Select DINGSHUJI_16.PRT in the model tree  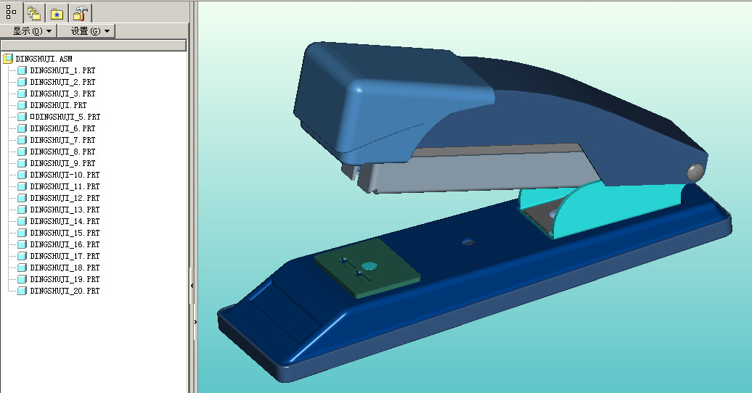coord(65,244)
